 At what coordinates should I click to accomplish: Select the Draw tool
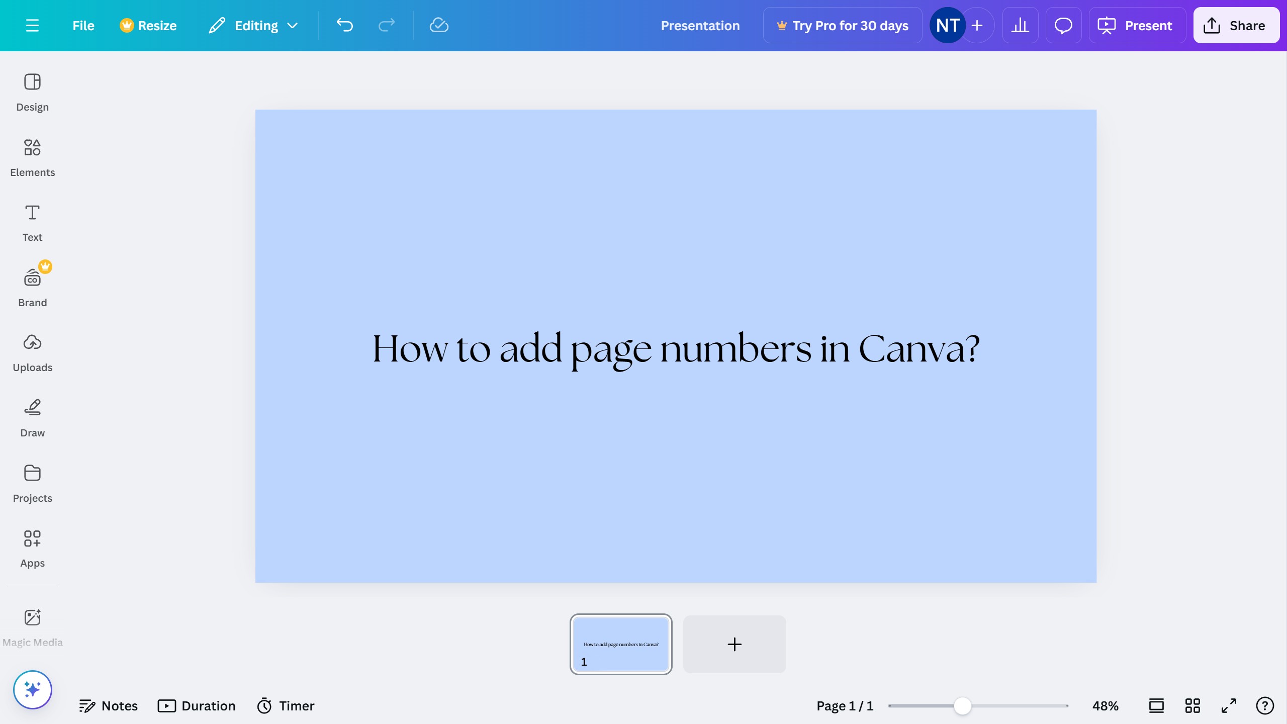point(32,417)
